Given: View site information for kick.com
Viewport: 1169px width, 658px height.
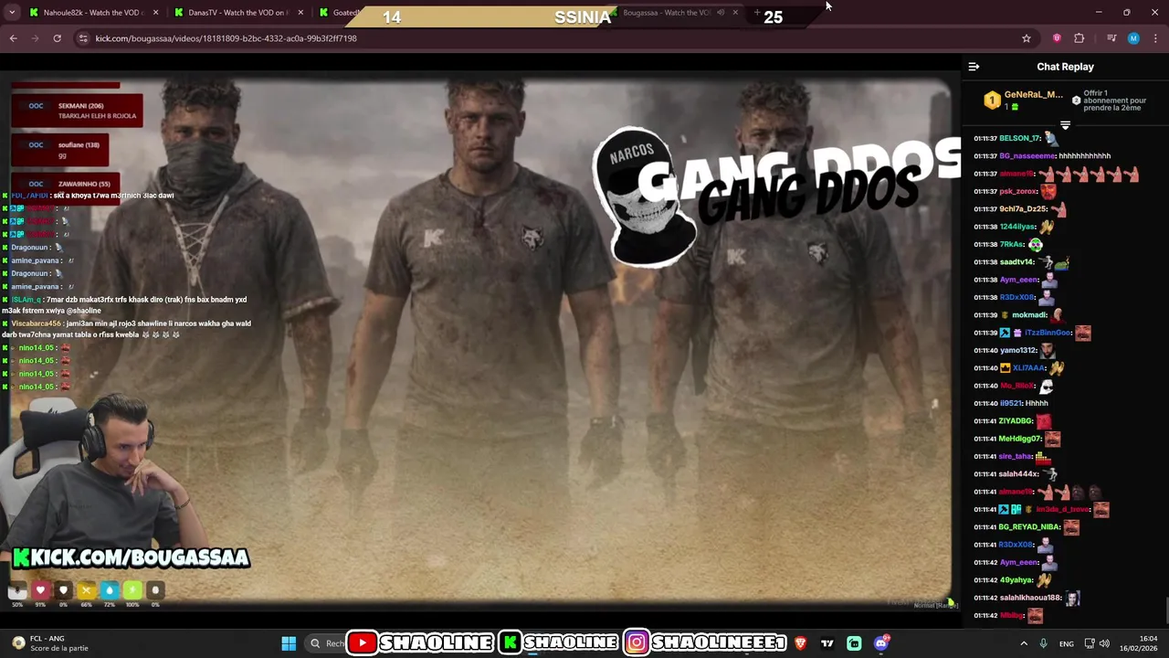Looking at the screenshot, I should tap(83, 38).
